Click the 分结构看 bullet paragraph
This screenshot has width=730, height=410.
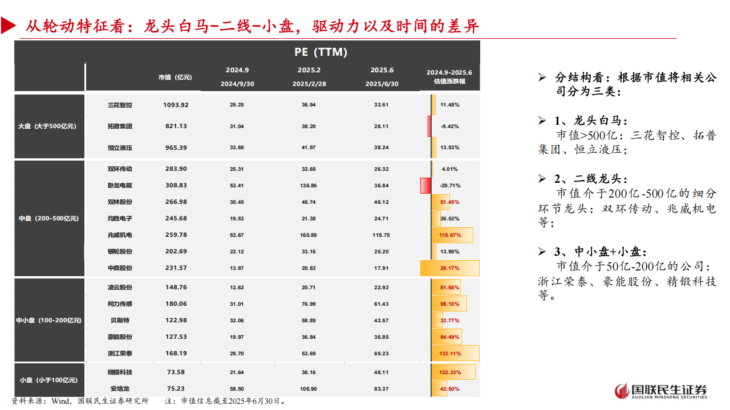(x=635, y=84)
